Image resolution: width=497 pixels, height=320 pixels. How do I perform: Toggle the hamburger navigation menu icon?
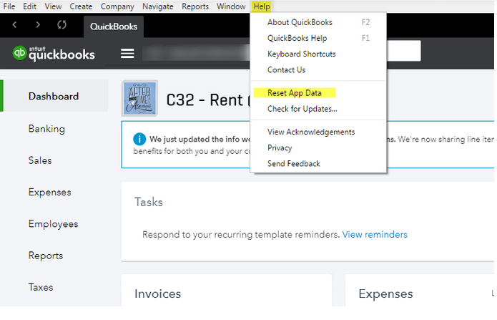(x=127, y=53)
